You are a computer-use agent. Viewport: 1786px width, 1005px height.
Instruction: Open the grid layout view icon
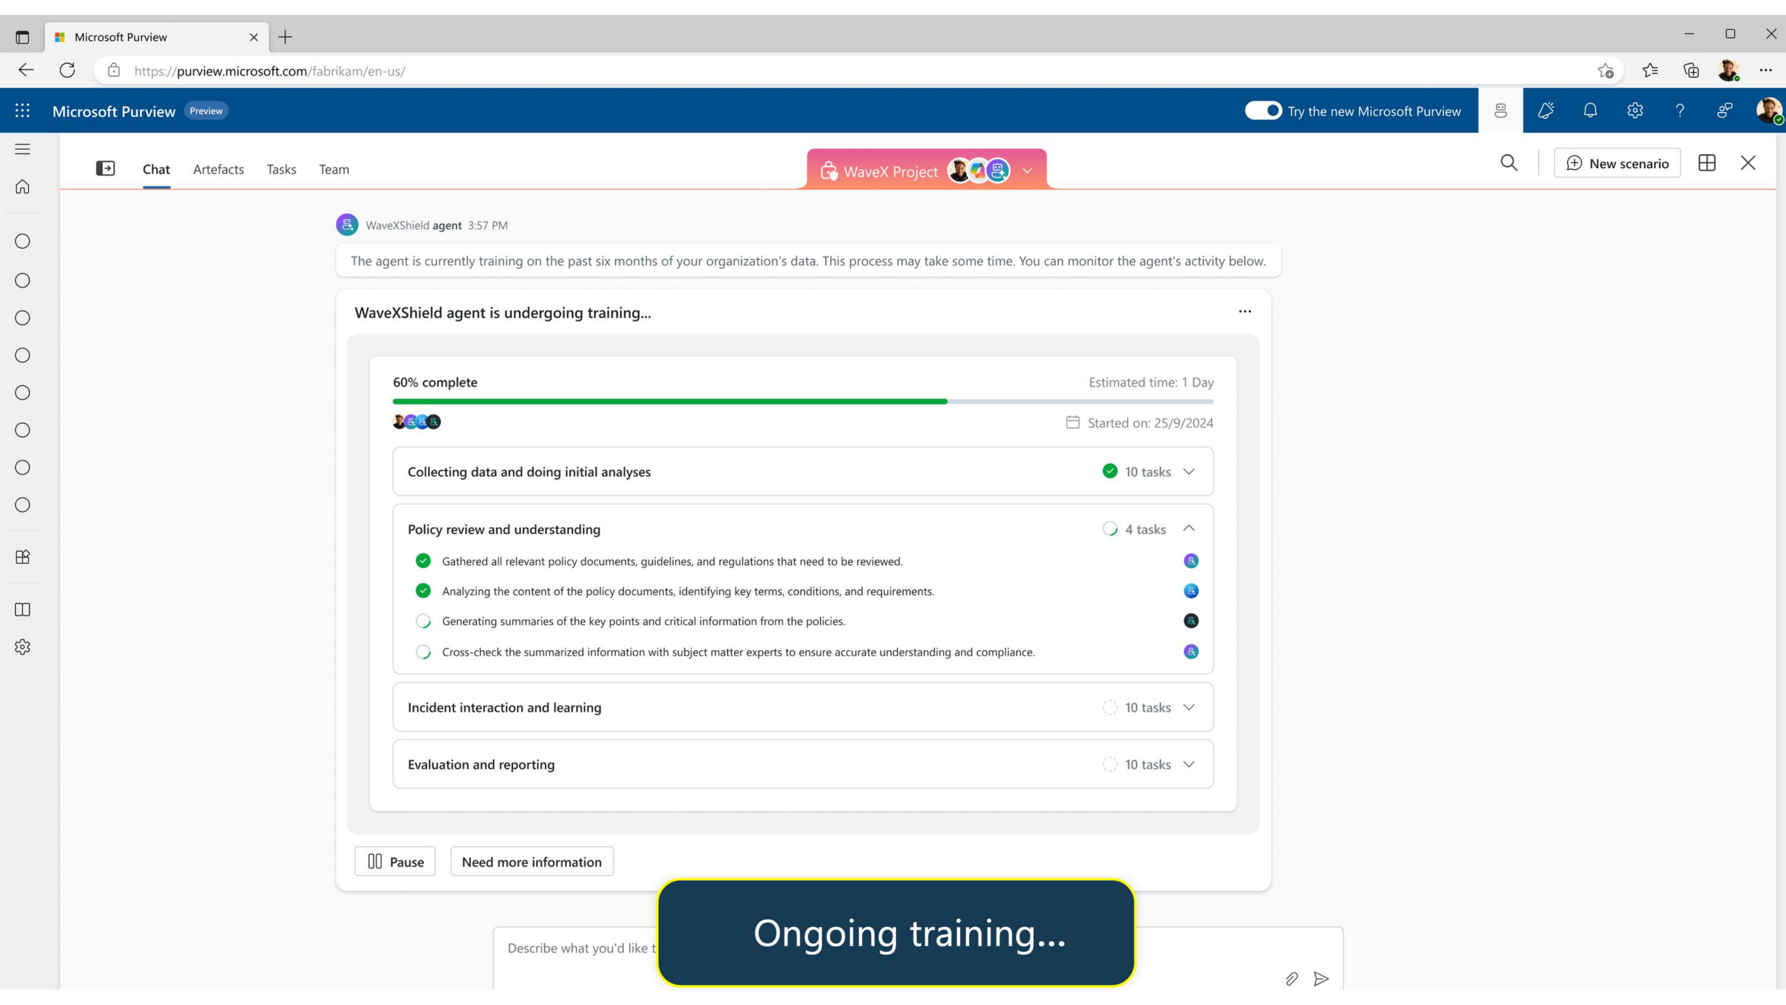[1707, 163]
